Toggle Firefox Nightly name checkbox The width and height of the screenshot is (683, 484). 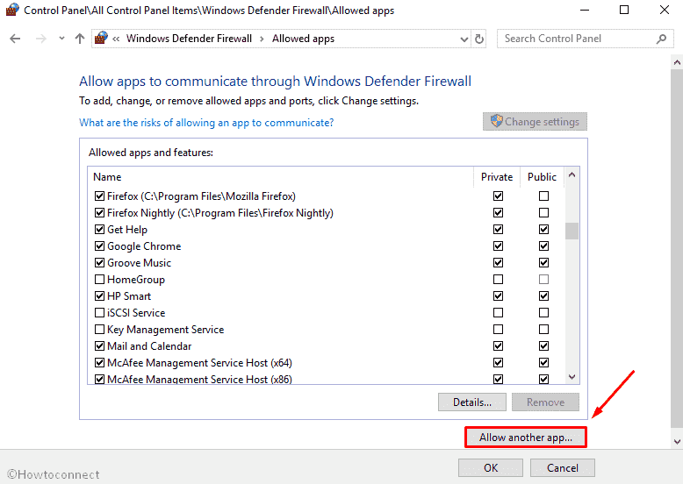click(100, 213)
